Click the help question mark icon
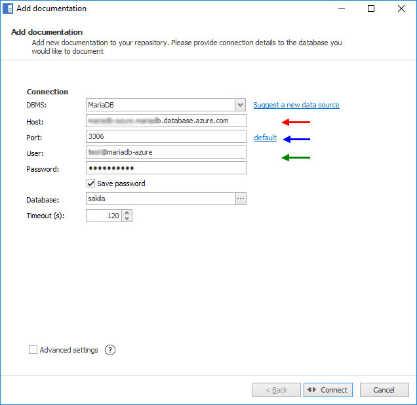Image resolution: width=417 pixels, height=405 pixels. coord(110,350)
